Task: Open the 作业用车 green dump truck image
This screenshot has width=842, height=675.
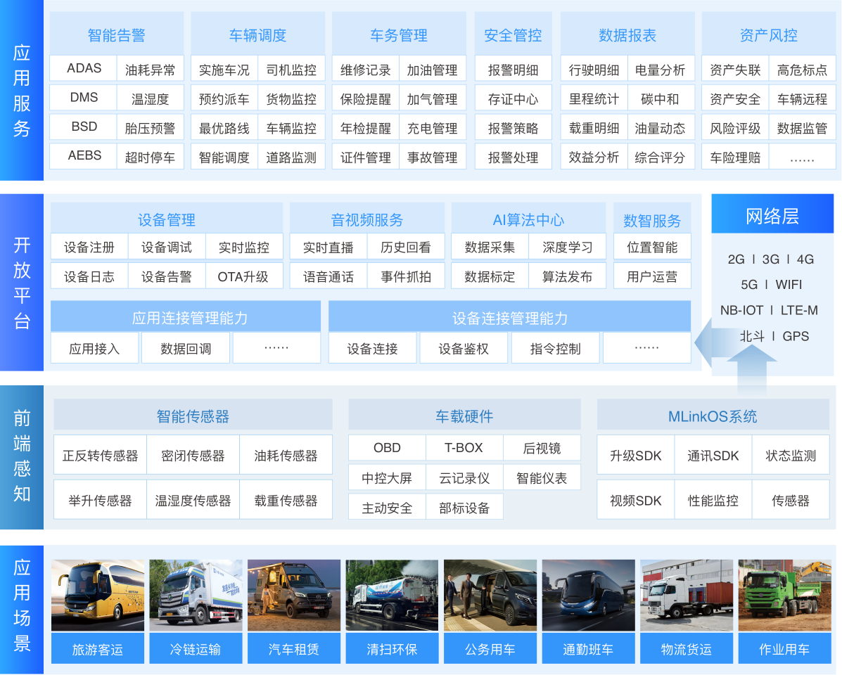Action: [784, 595]
